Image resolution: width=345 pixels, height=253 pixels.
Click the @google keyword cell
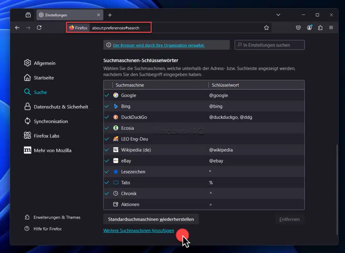(218, 95)
